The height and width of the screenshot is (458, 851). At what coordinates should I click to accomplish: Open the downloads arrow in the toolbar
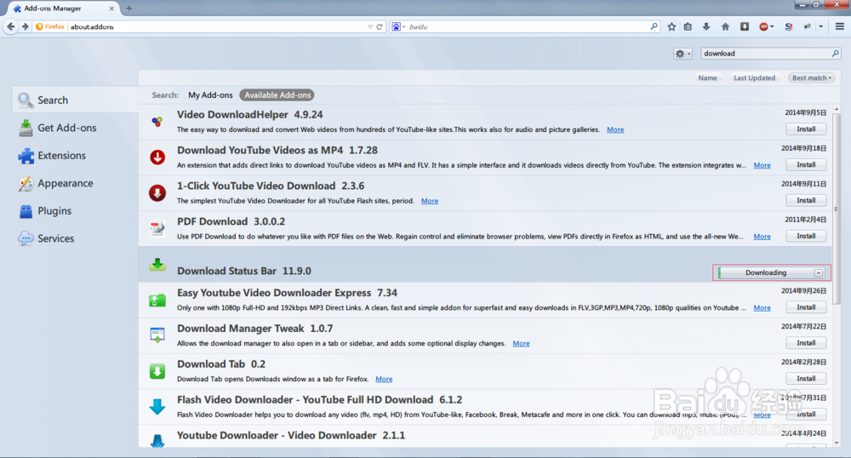[x=706, y=26]
